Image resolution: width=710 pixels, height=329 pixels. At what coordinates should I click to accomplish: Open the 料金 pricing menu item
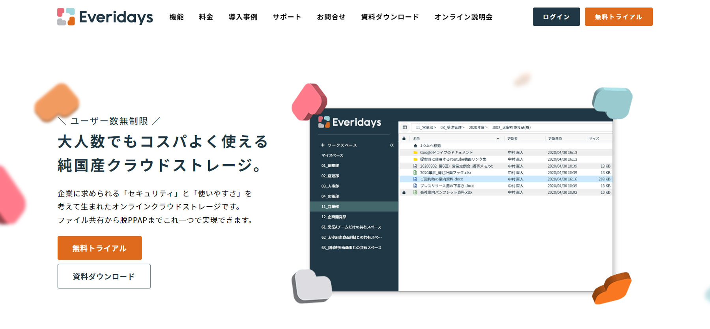[206, 17]
